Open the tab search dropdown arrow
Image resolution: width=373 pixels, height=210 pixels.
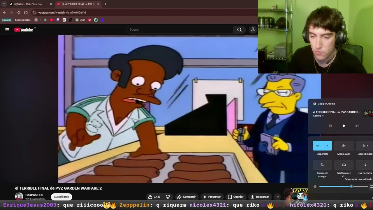click(4, 4)
